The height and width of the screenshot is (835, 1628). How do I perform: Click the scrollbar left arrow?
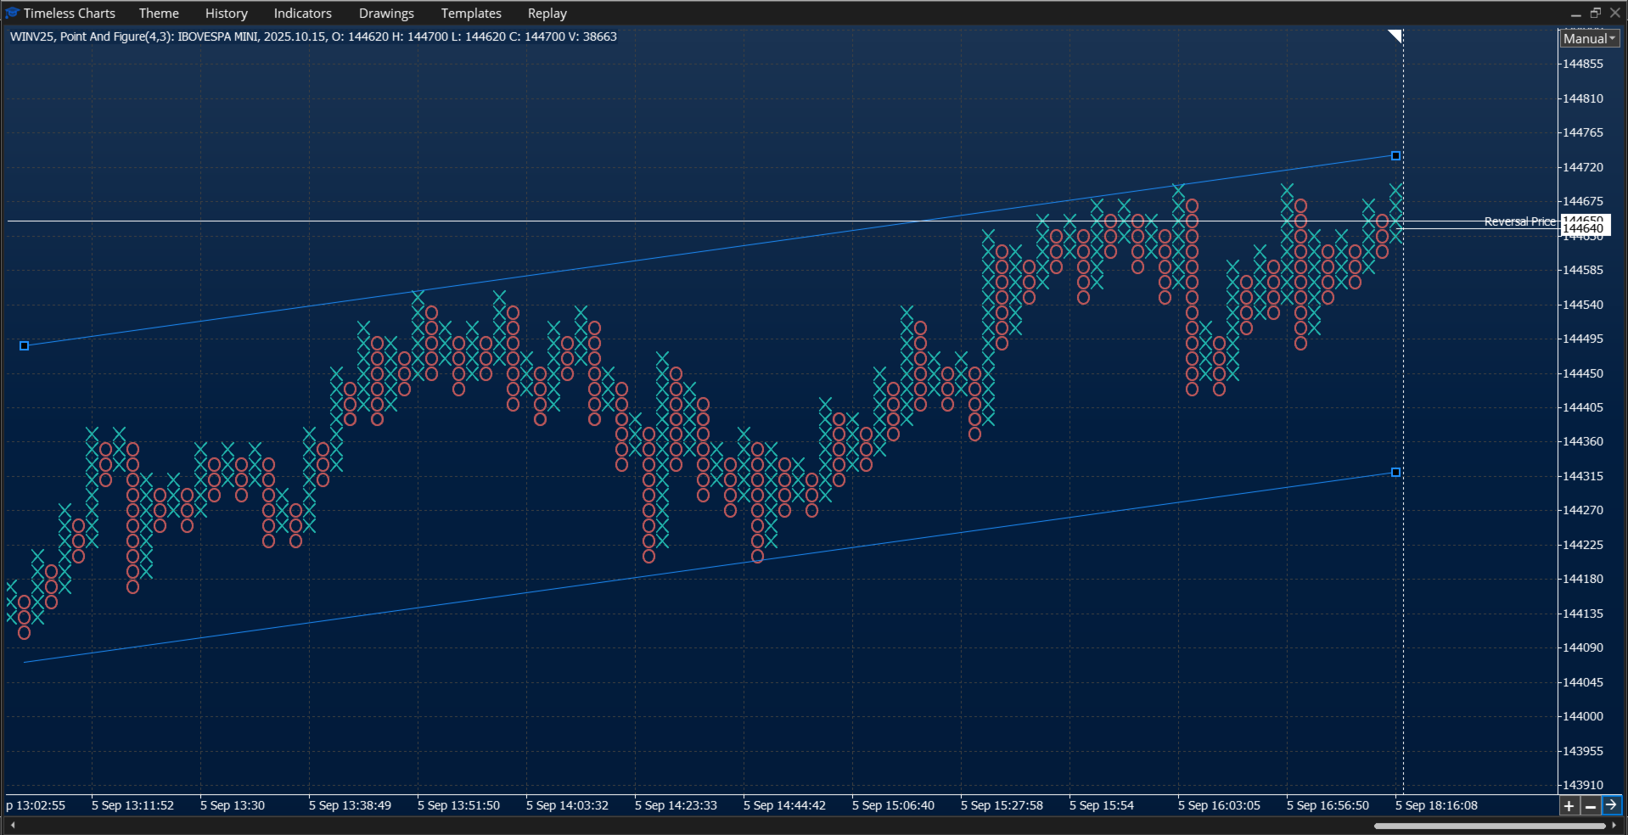tap(12, 825)
